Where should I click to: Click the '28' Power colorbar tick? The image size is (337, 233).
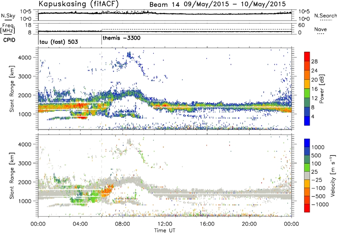click(314, 61)
